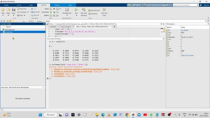This screenshot has height=118, width=210.
Task: Click the Comment percent icon
Action: pos(51,12)
